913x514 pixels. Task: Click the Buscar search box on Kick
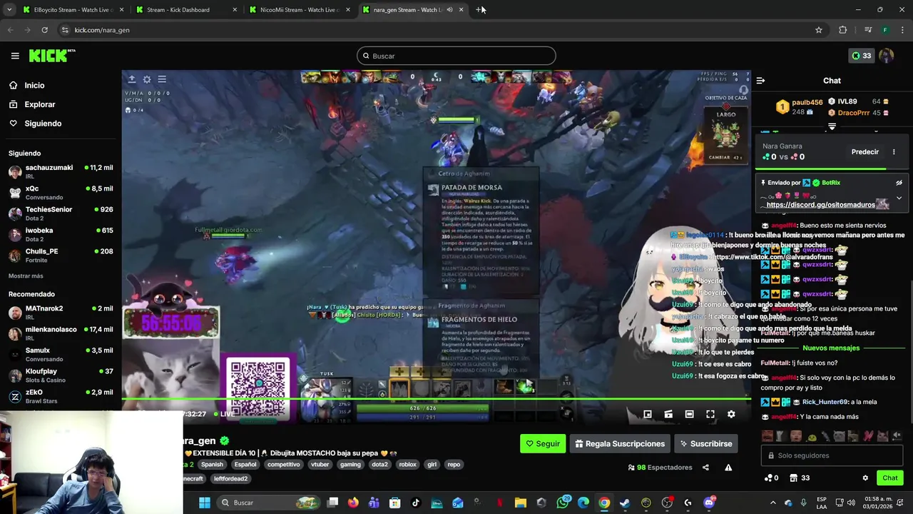pos(456,56)
